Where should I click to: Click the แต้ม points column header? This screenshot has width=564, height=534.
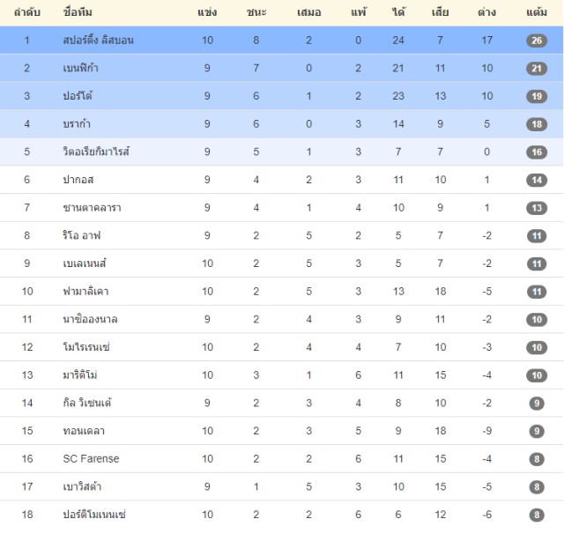(x=537, y=12)
